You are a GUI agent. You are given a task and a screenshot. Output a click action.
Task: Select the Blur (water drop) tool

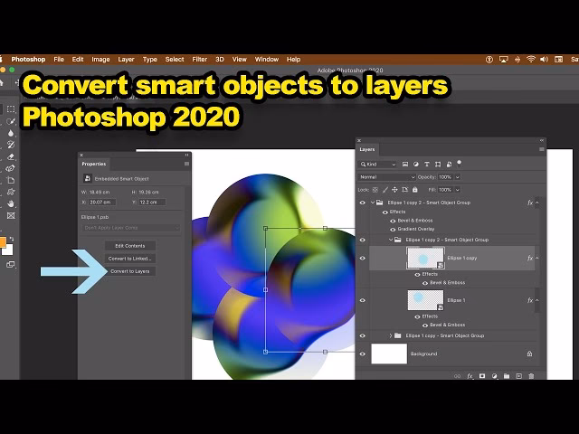click(x=11, y=133)
